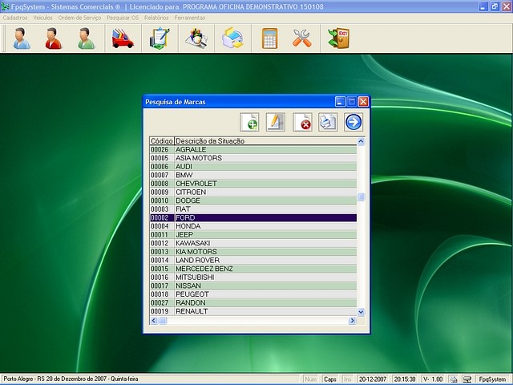Open the printer reports toolbar icon
This screenshot has width=513, height=385.
tap(232, 38)
